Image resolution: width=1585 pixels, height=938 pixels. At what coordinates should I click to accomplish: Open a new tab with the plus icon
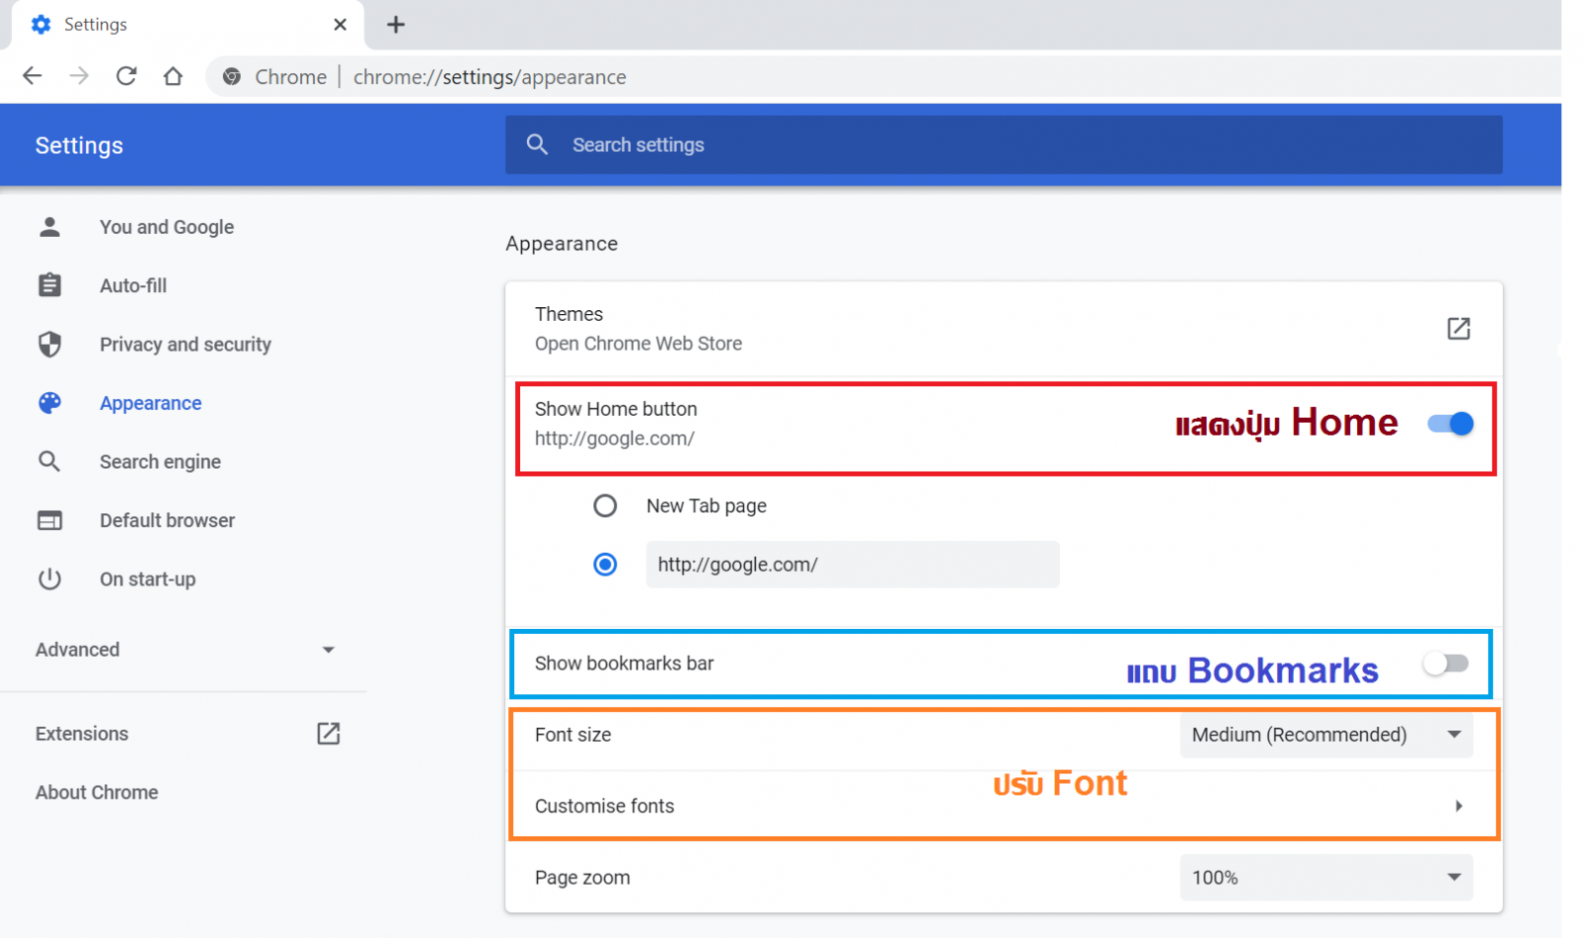[x=395, y=25]
